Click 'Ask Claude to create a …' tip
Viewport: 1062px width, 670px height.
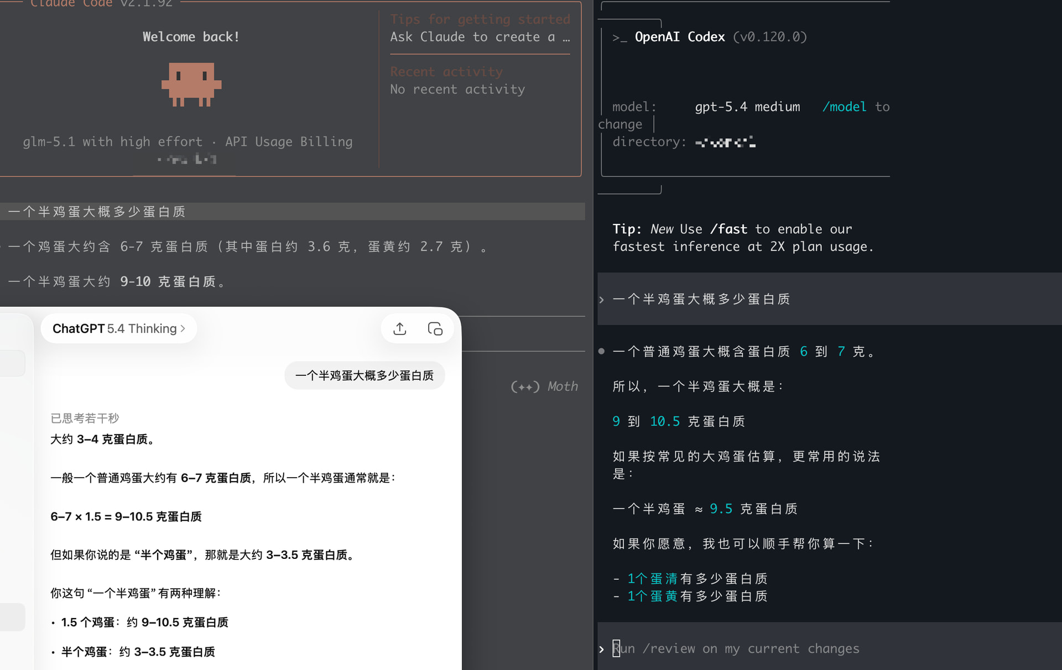pos(480,37)
